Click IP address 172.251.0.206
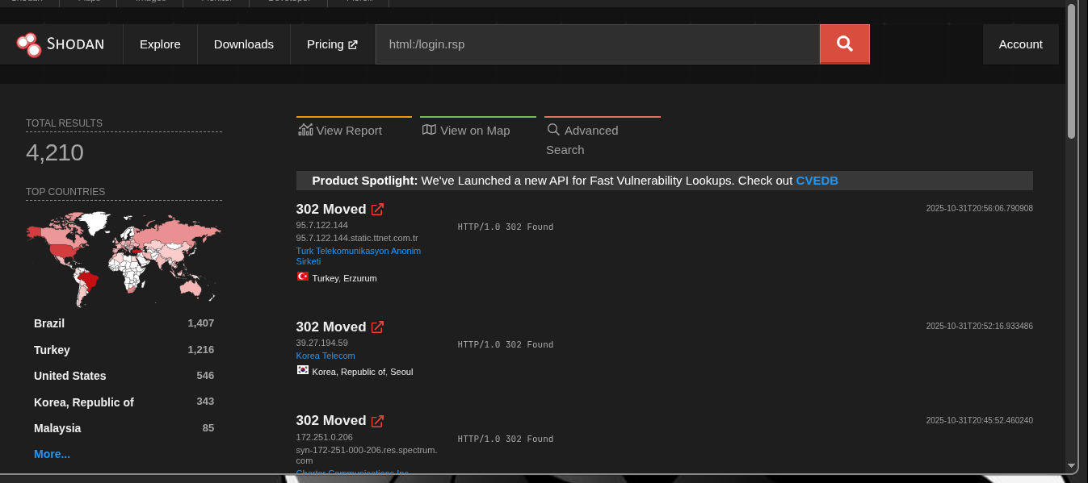This screenshot has width=1088, height=483. click(x=324, y=437)
